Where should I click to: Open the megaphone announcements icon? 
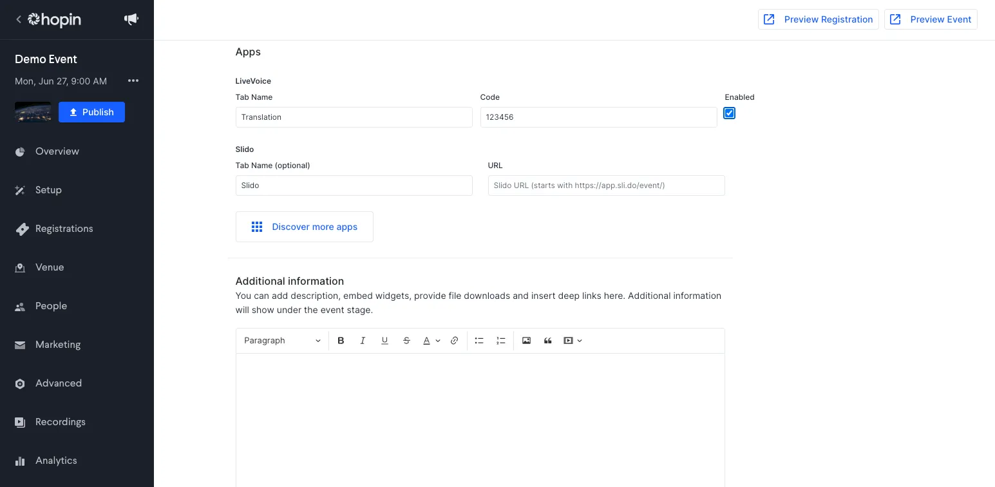(131, 19)
